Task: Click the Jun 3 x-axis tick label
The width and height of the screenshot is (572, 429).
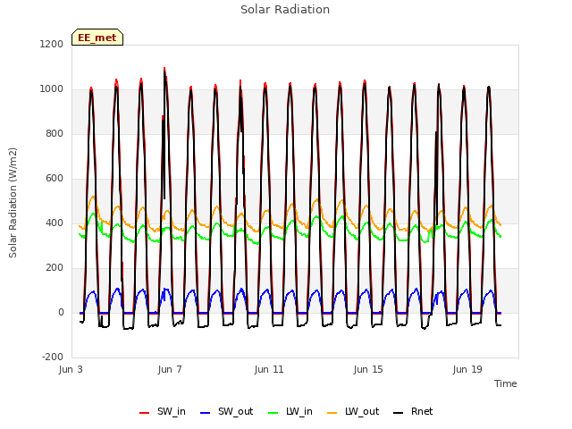Action: 71,369
